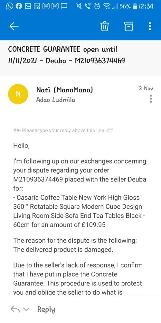Open sender name Nati (ManoMano)
Viewport: 161px width, 323px height.
click(x=64, y=89)
